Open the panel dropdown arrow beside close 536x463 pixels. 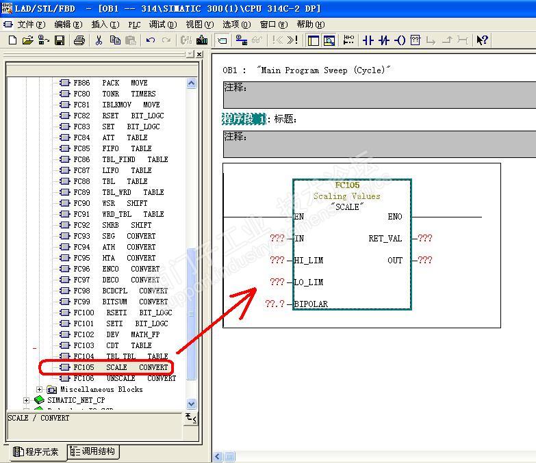click(191, 54)
